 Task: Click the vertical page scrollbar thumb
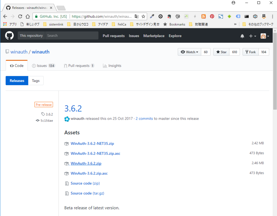[275, 71]
